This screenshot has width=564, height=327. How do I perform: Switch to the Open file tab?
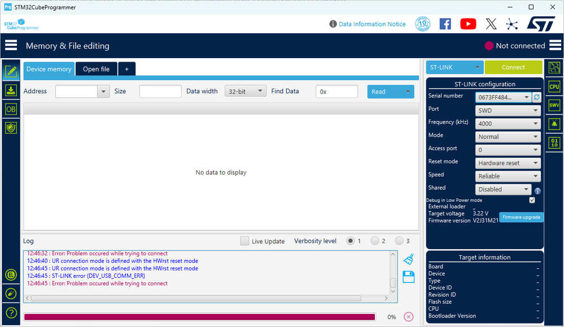point(97,69)
